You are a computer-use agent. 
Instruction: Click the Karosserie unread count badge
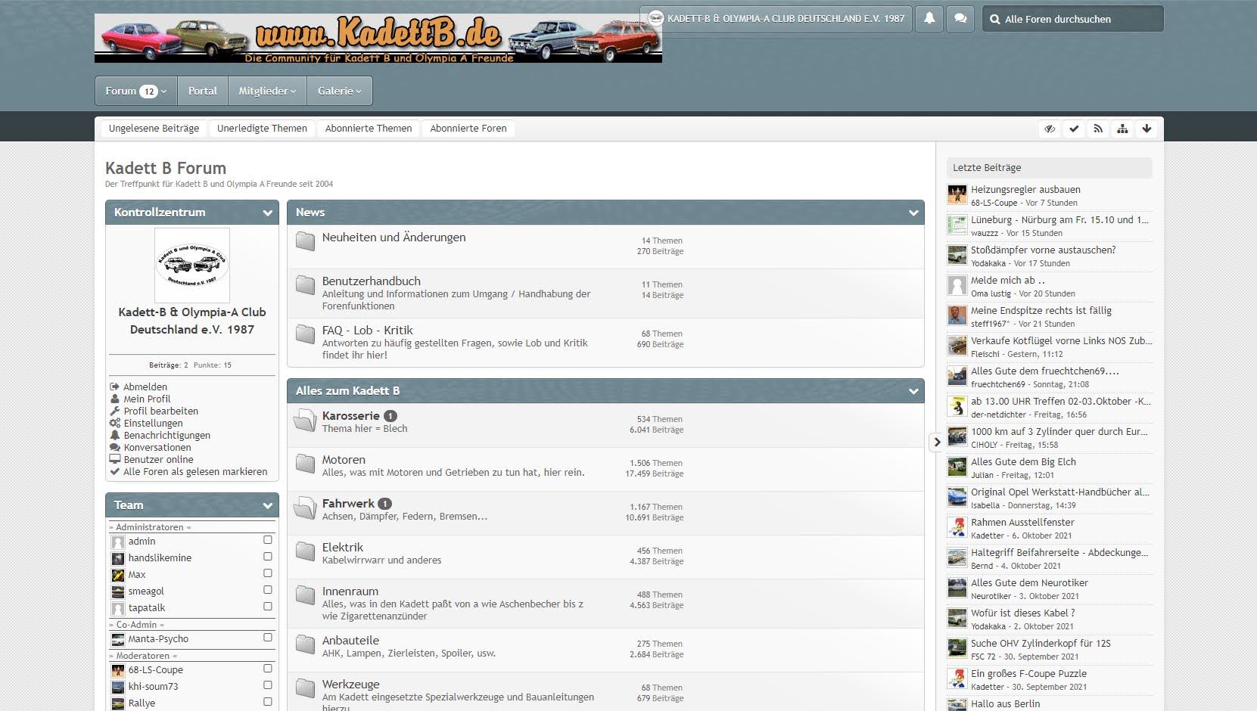pyautogui.click(x=390, y=416)
